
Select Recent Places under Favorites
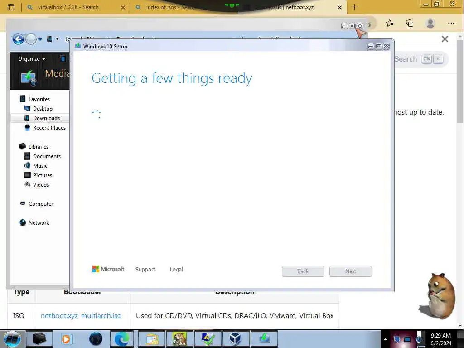point(49,127)
